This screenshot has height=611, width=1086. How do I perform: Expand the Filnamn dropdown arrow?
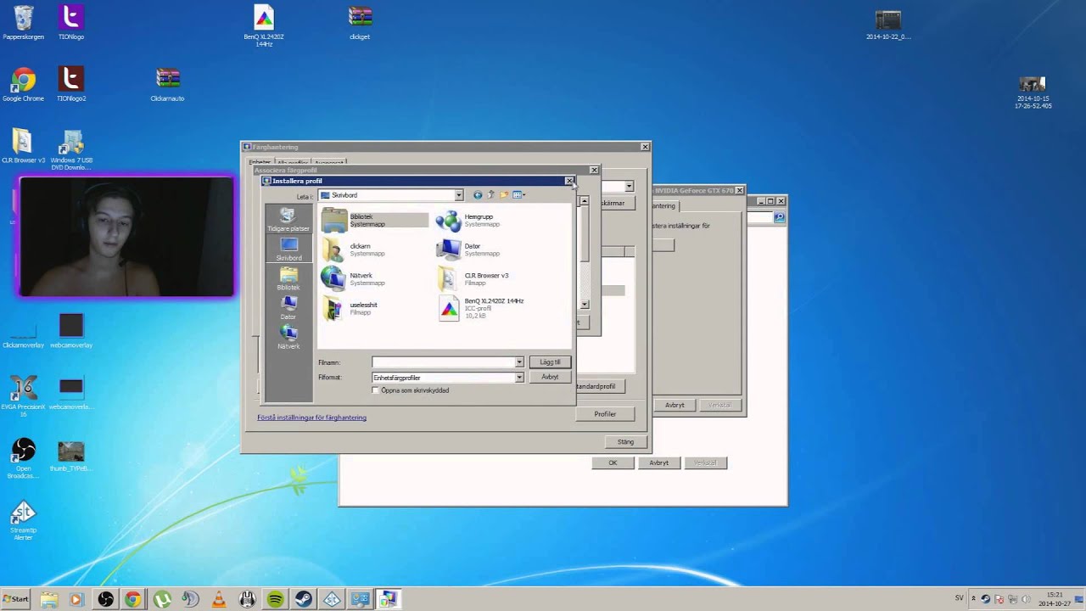coord(519,362)
